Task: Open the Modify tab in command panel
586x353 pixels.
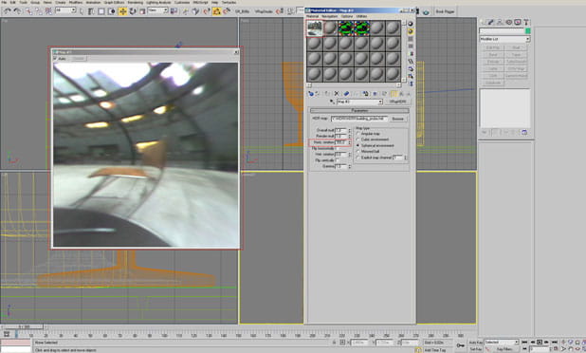Action: click(490, 23)
